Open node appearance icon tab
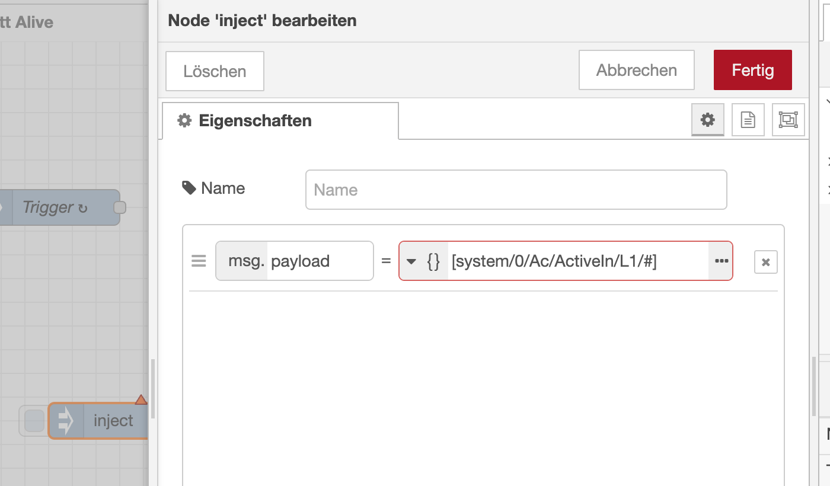The height and width of the screenshot is (486, 830). (788, 120)
